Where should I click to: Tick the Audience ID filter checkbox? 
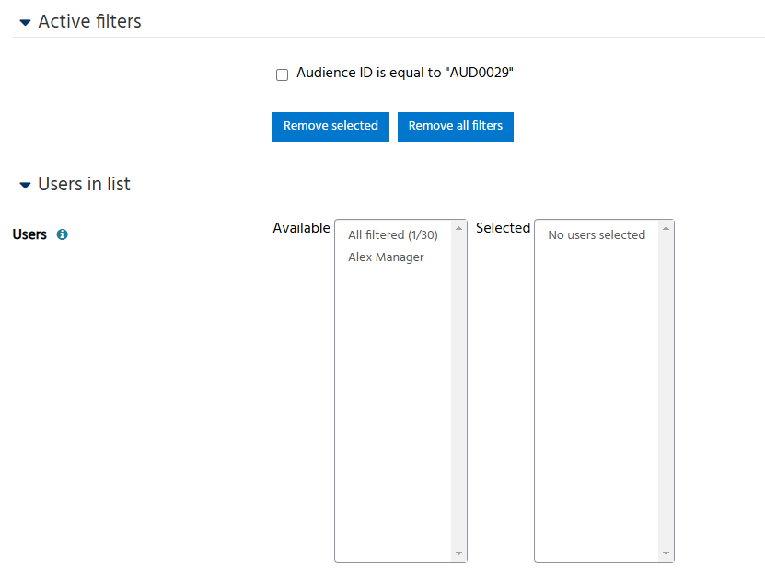[x=283, y=74]
